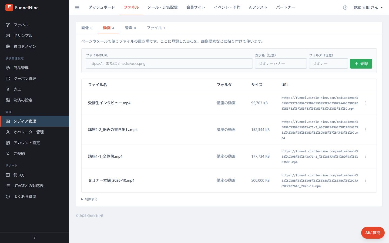
Task: Open more options for 講座1-1_全体像.mp4
Action: tap(366, 156)
